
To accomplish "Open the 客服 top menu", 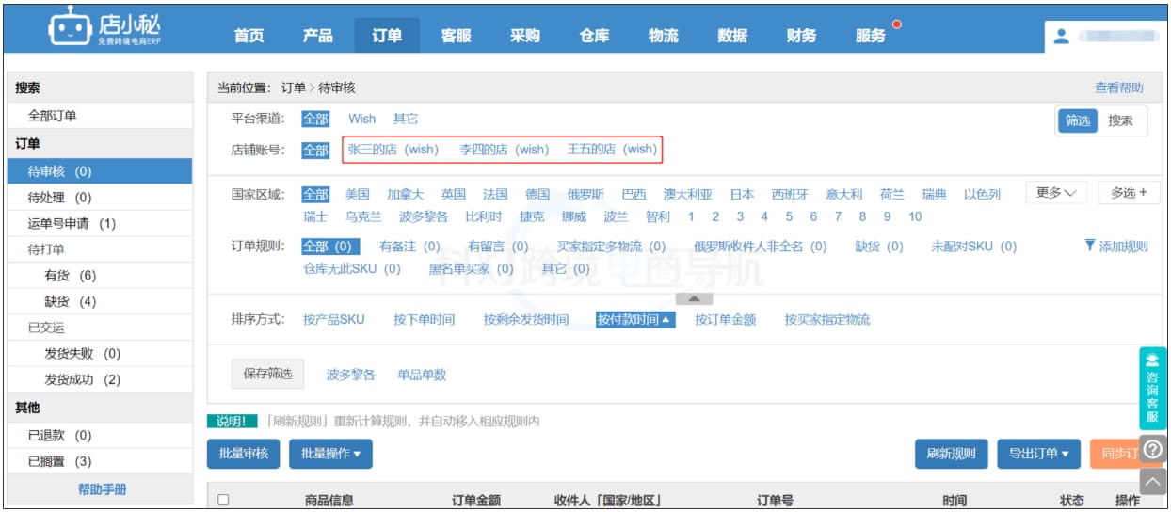I will coord(457,36).
